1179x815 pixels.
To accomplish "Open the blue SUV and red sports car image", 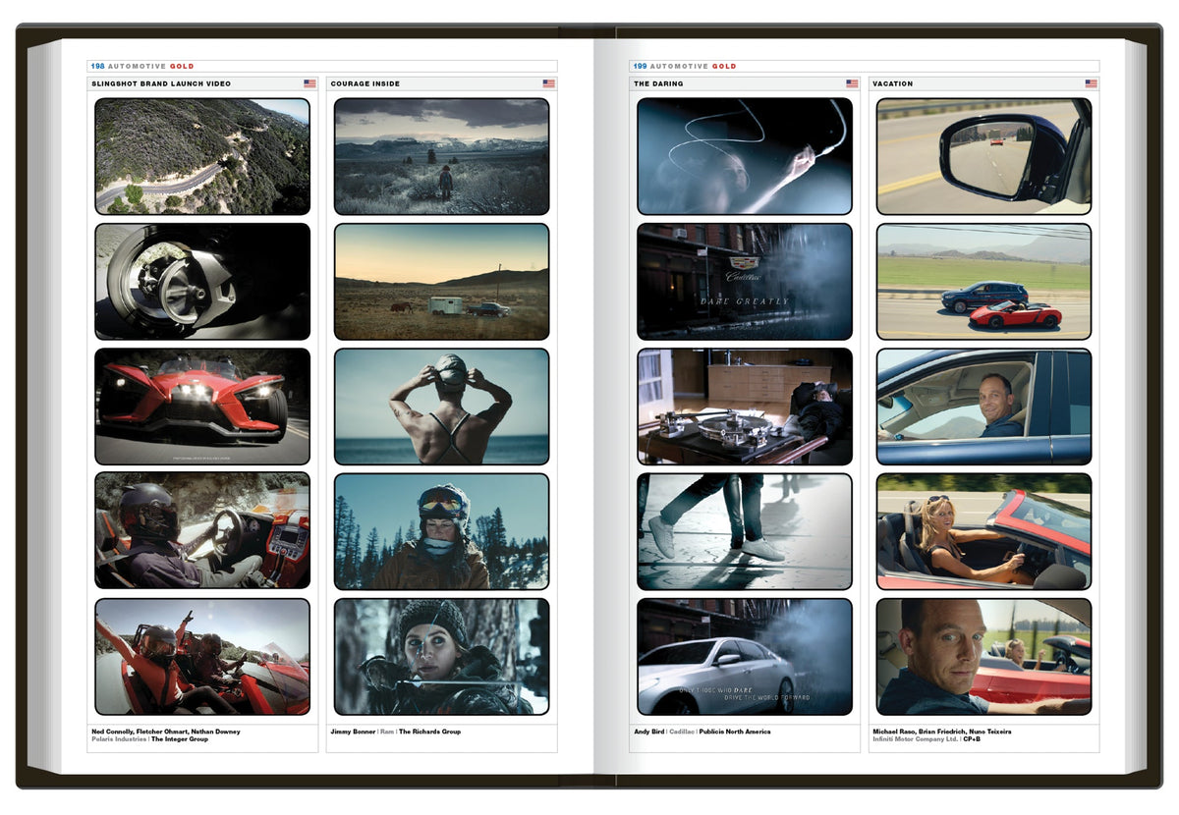I will coord(983,281).
